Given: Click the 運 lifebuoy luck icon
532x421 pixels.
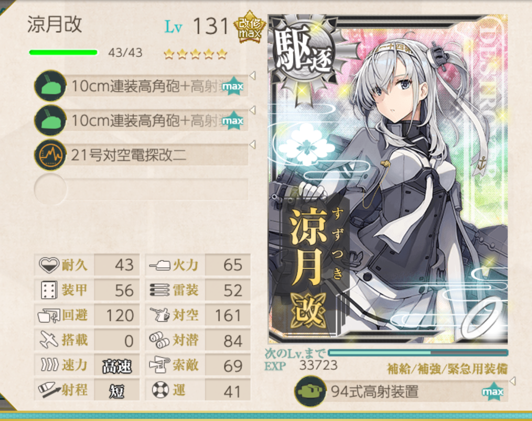Looking at the screenshot, I should pyautogui.click(x=160, y=390).
